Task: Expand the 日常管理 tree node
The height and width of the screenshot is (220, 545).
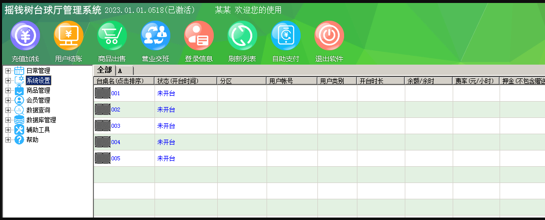Action: click(x=8, y=71)
